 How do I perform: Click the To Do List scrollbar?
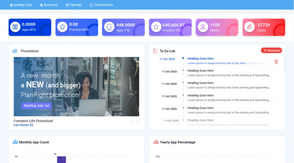pos(285,64)
